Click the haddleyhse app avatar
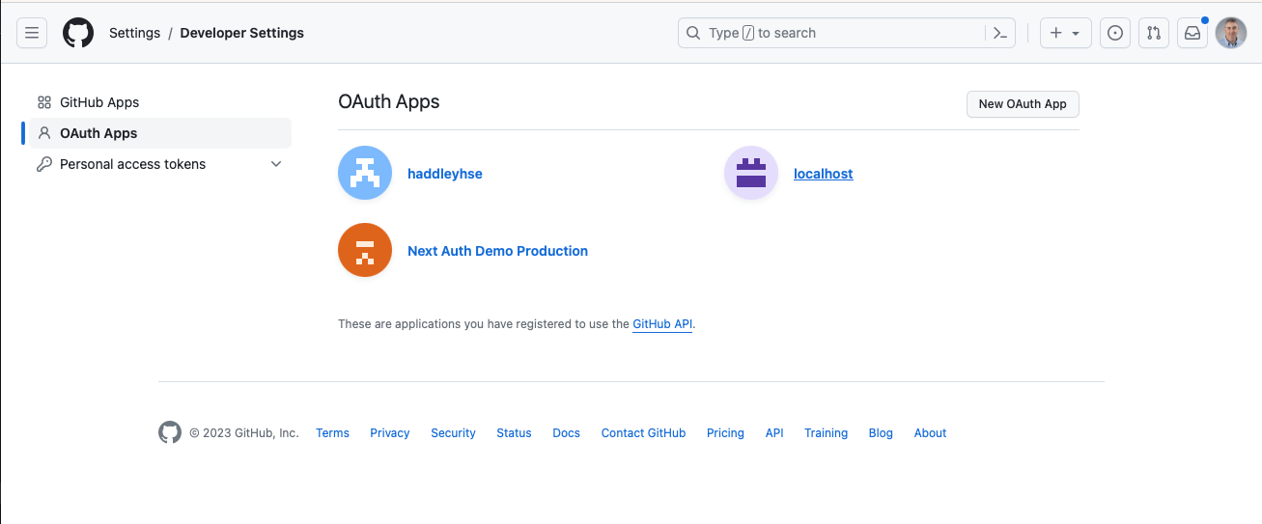This screenshot has width=1262, height=524. click(x=365, y=174)
